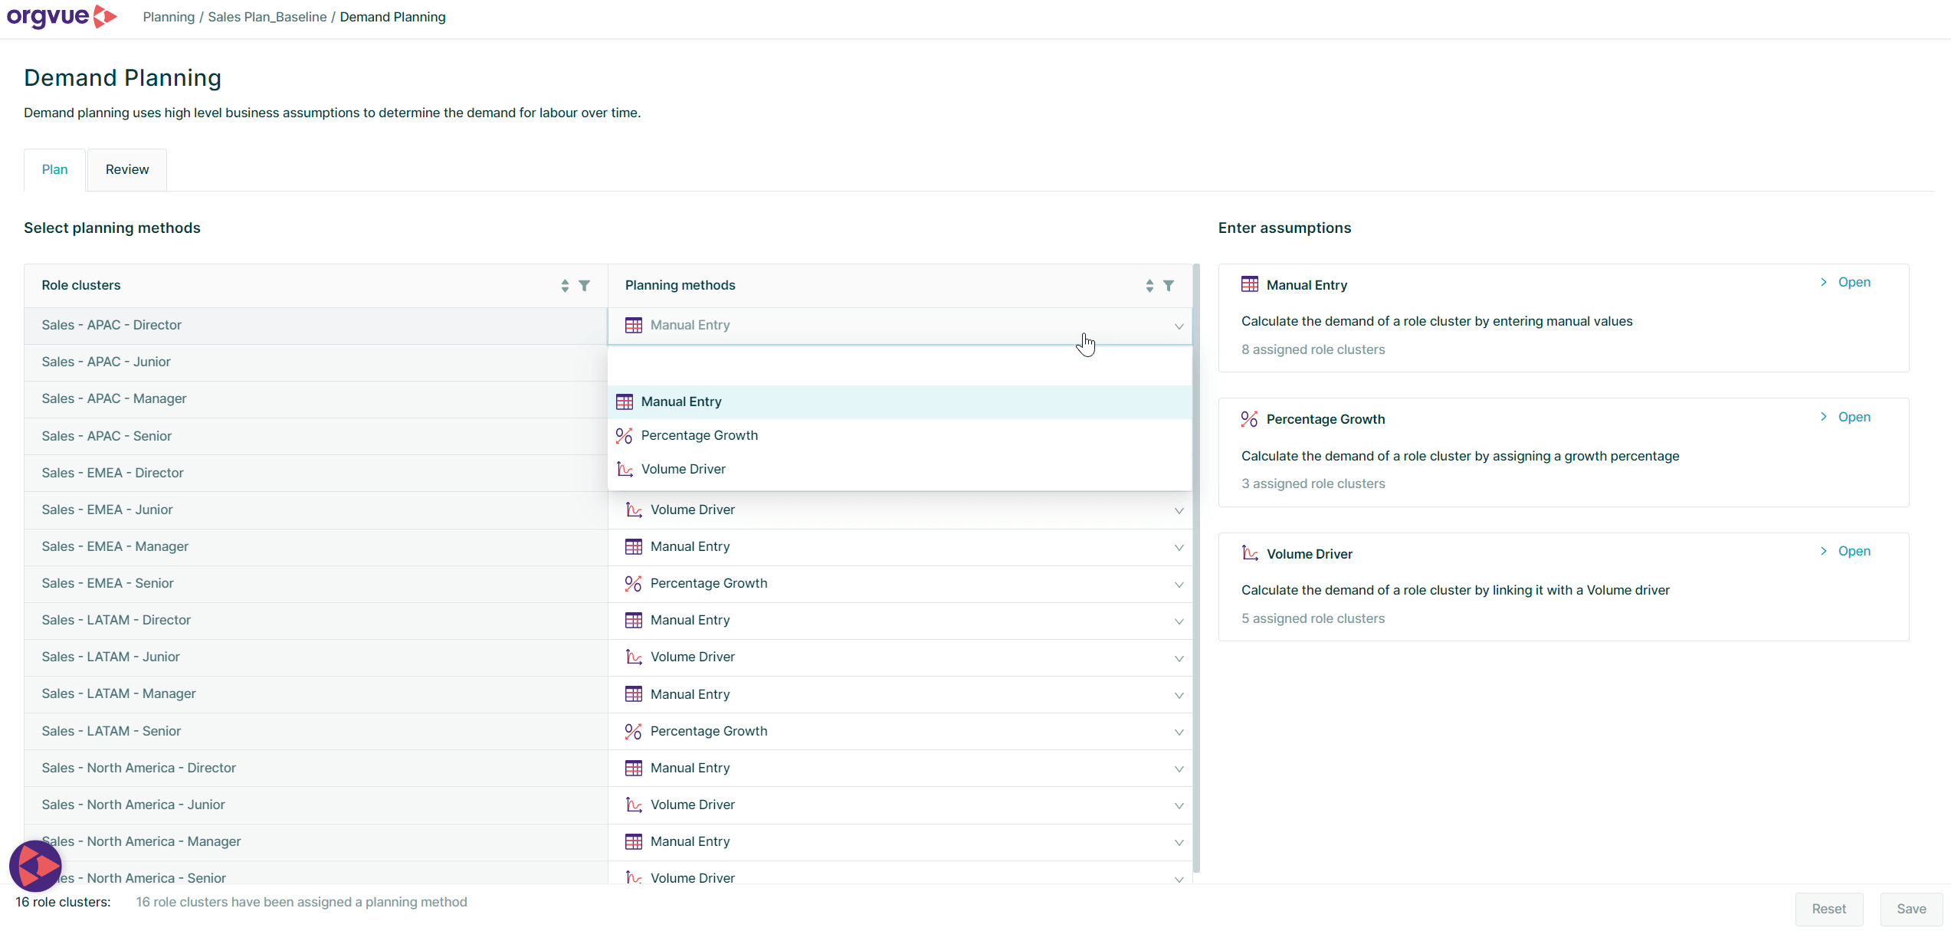Screen dimensions: 1951x931
Task: Select Percentage Growth from the open dropdown
Action: (699, 434)
